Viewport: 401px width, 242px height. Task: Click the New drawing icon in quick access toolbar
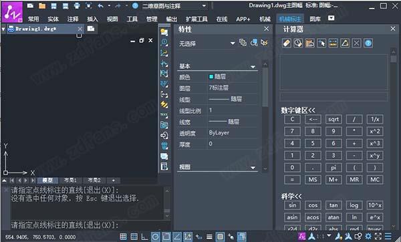click(x=30, y=5)
